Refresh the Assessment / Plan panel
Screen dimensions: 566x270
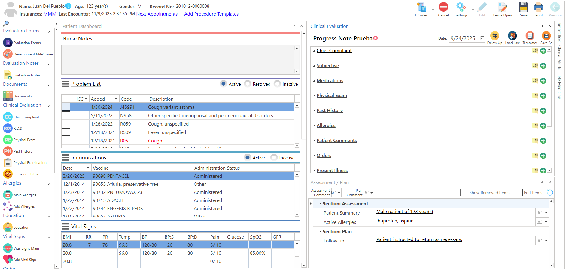(550, 193)
